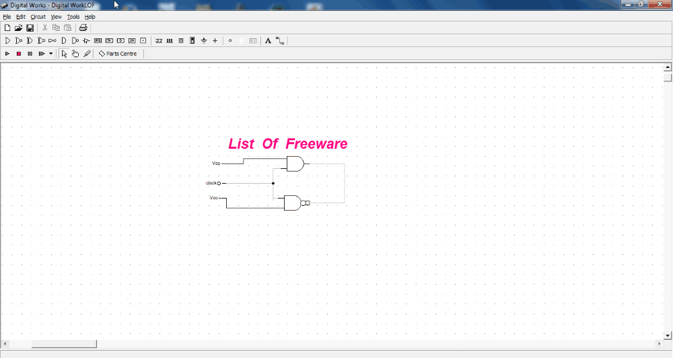The width and height of the screenshot is (673, 358).
Task: Select the OR gate tool
Action: tap(7, 41)
